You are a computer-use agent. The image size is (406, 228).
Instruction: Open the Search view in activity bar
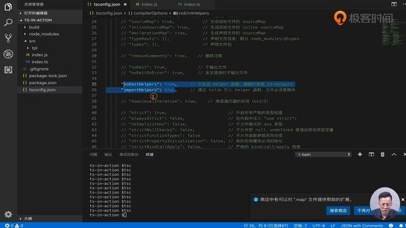8,23
